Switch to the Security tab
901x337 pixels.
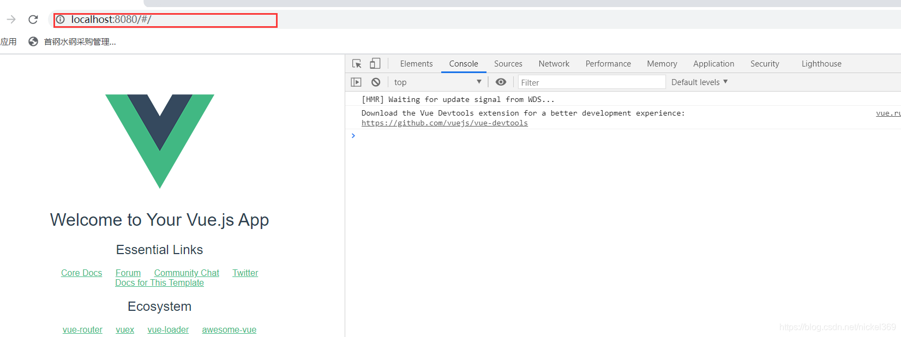pyautogui.click(x=765, y=64)
